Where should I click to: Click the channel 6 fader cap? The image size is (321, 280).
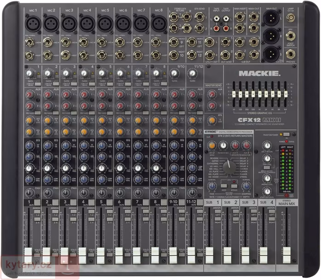(119, 256)
